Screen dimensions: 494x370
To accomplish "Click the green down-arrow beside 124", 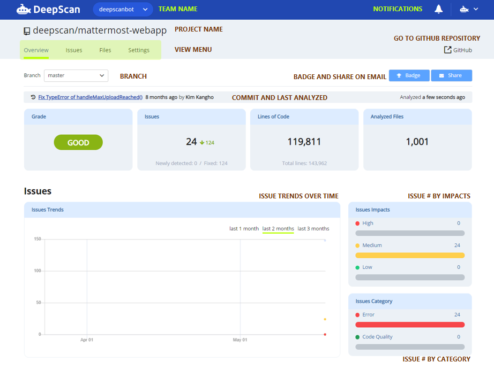I will pyautogui.click(x=202, y=143).
